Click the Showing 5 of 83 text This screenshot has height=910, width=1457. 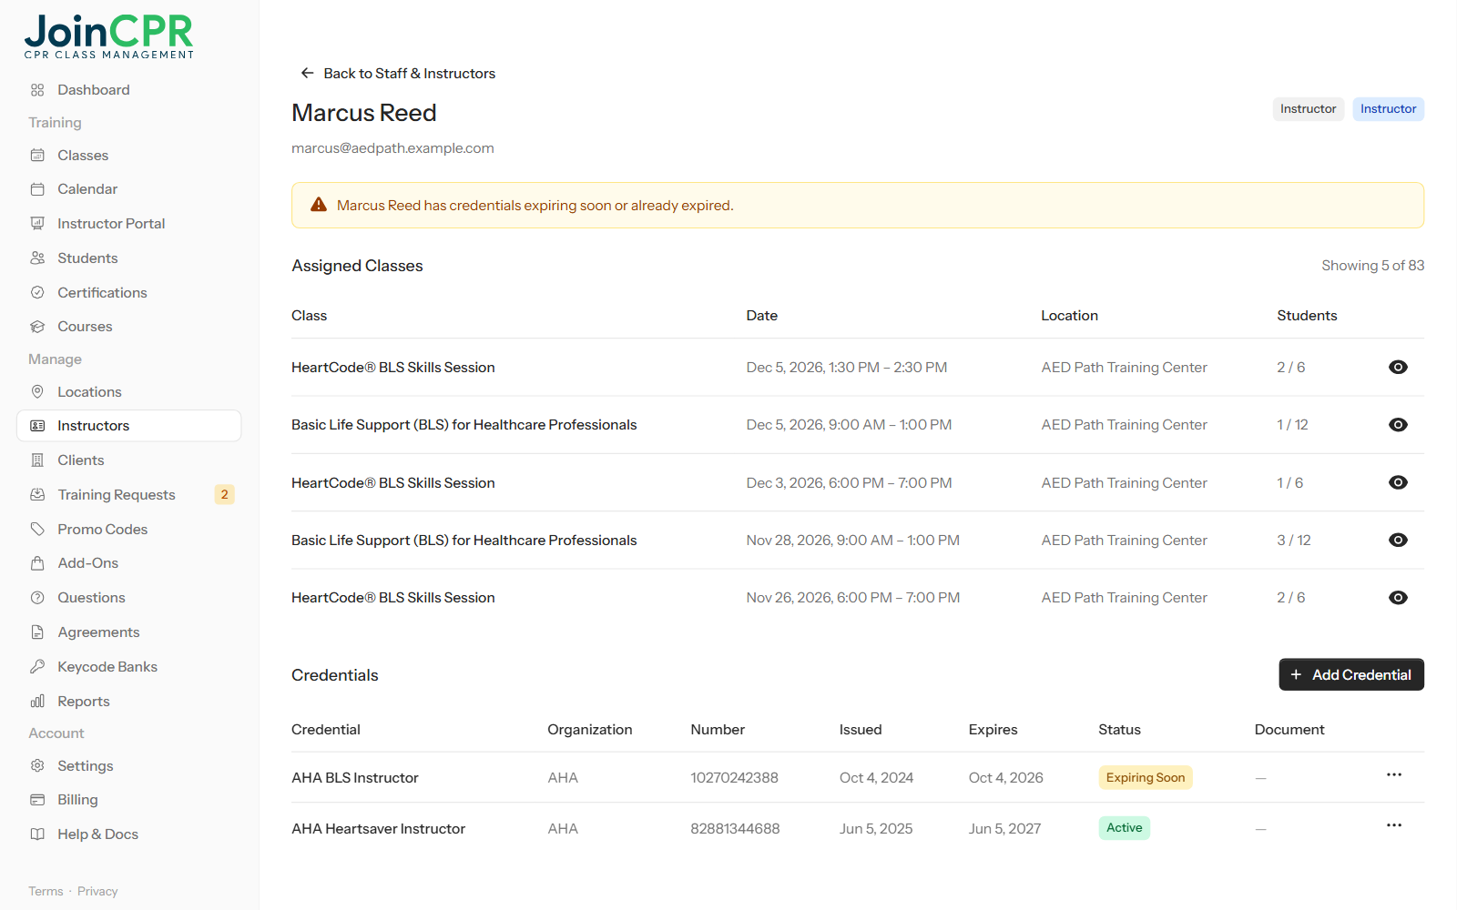1372,266
